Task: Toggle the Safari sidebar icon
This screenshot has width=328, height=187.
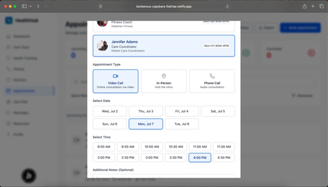Action: (24, 6)
